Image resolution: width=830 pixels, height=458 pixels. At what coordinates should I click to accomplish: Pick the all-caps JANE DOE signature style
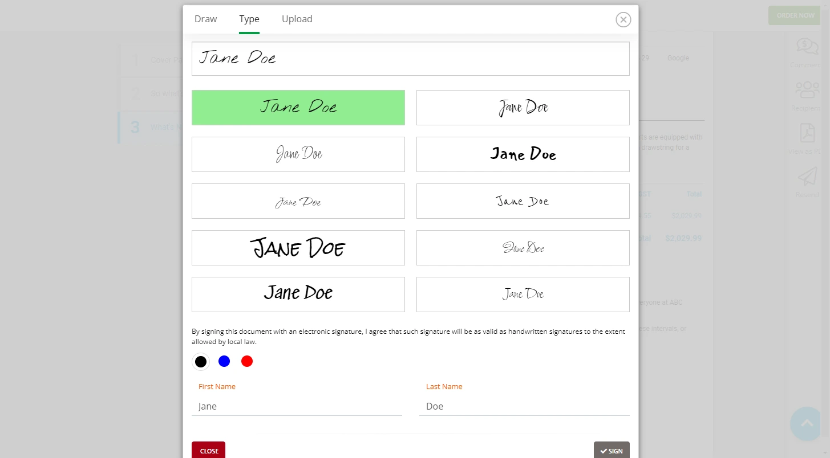tap(298, 247)
